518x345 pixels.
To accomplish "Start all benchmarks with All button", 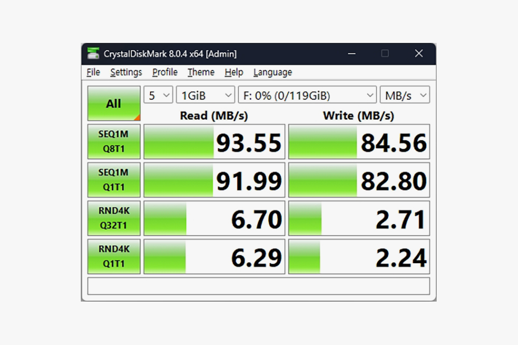I will point(114,103).
